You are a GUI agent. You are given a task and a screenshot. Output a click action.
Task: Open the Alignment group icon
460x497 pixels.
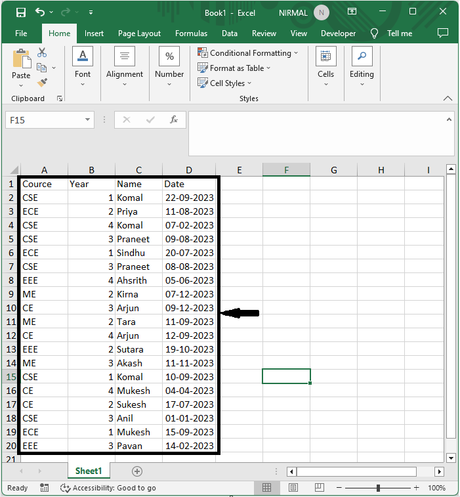click(x=125, y=65)
